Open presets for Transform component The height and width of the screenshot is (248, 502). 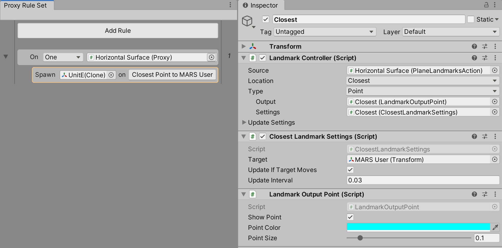pyautogui.click(x=485, y=46)
